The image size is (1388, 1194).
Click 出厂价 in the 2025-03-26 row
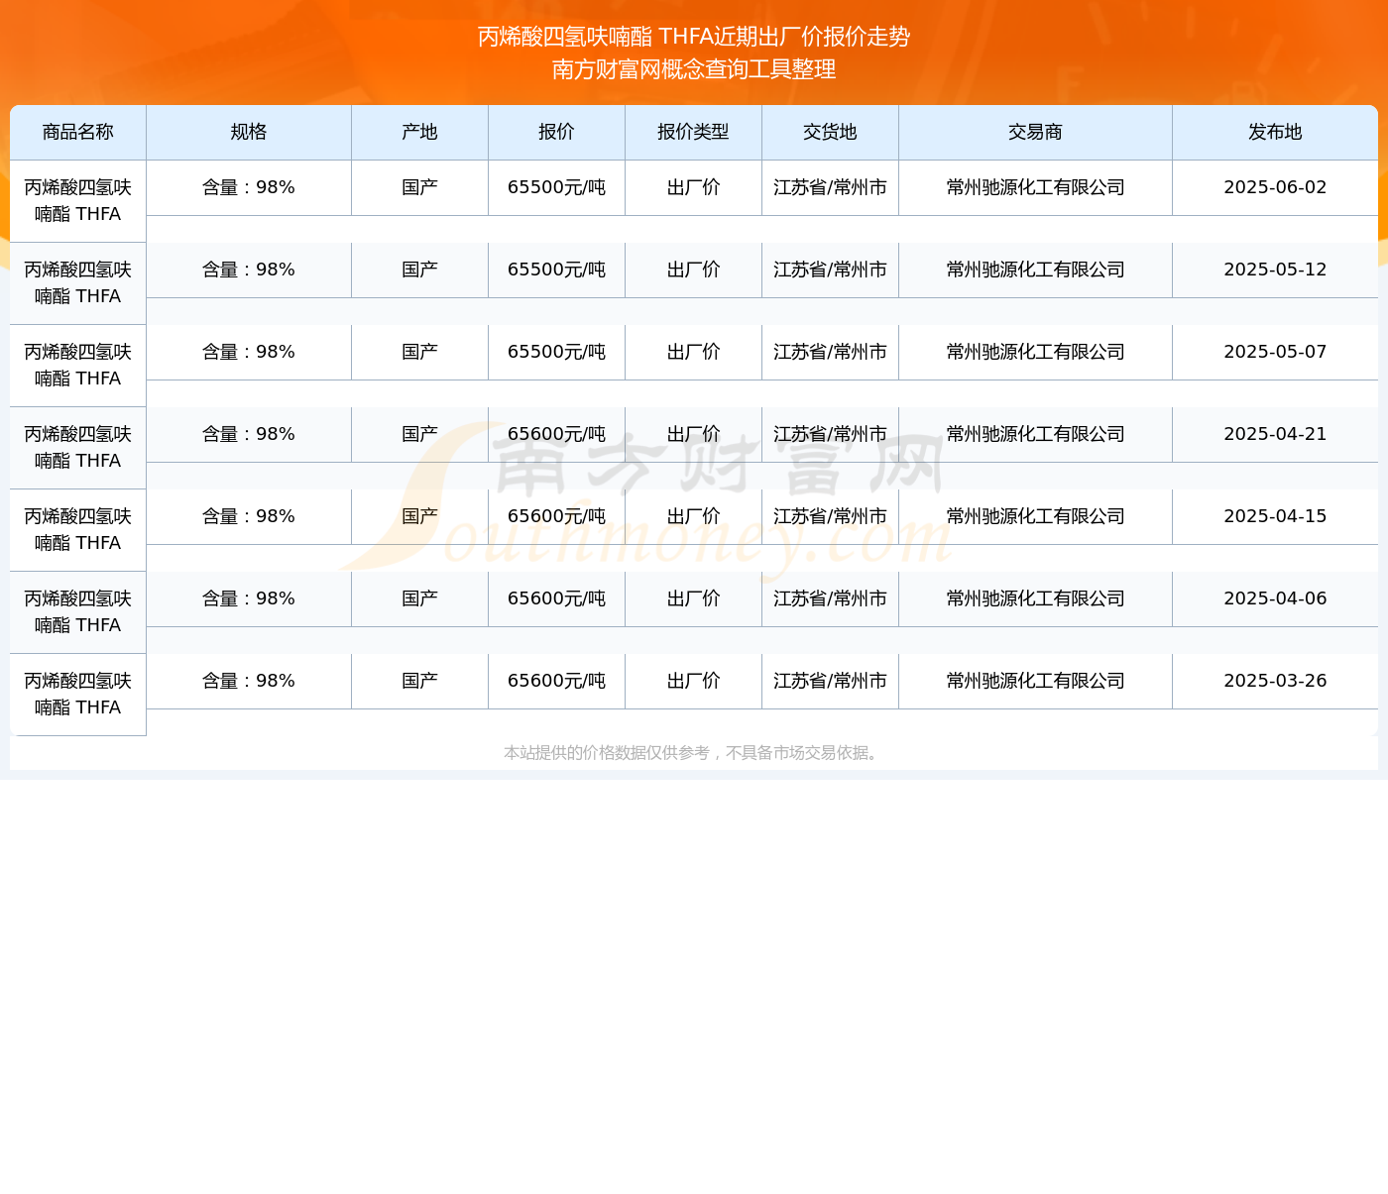tap(693, 681)
